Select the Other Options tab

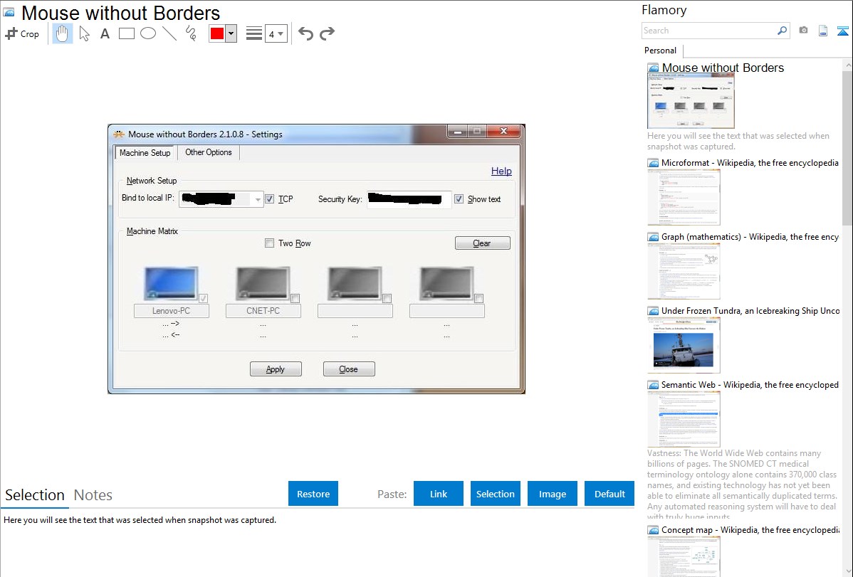point(209,152)
